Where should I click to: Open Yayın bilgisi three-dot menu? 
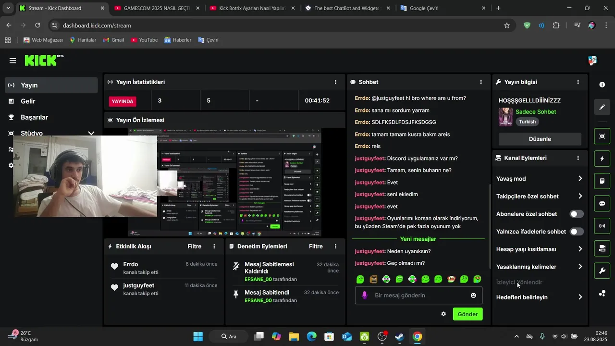coord(578,82)
